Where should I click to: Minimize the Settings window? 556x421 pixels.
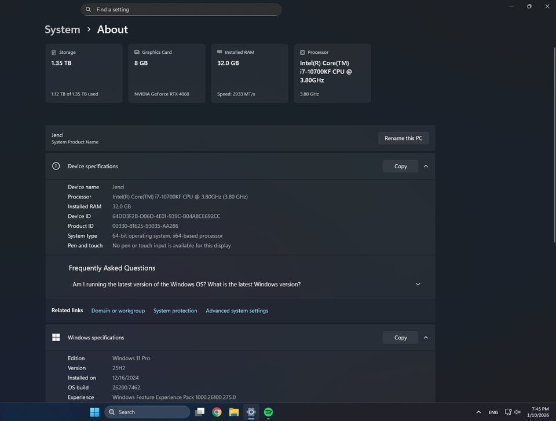click(x=511, y=6)
